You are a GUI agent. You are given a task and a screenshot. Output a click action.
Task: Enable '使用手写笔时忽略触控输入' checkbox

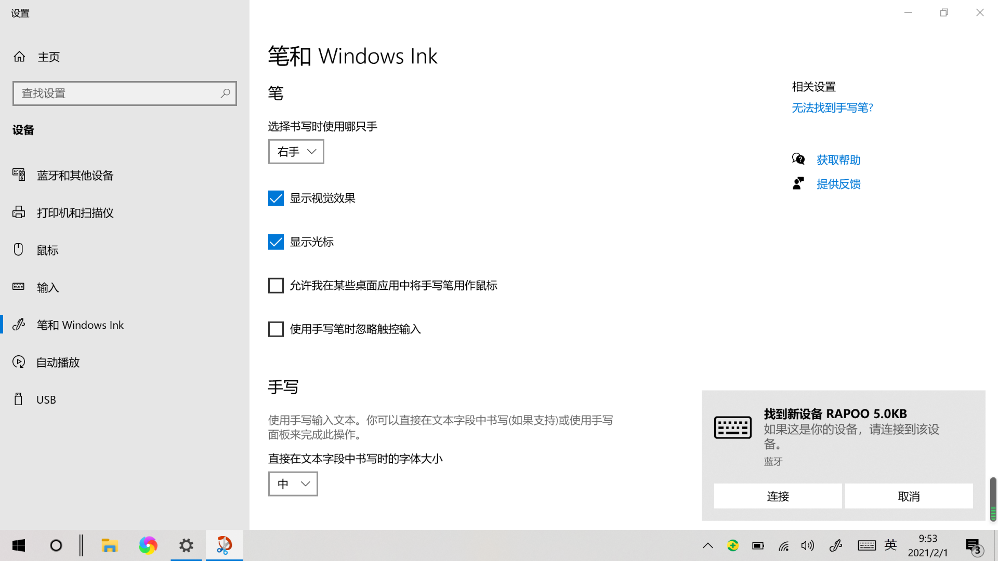coord(275,329)
